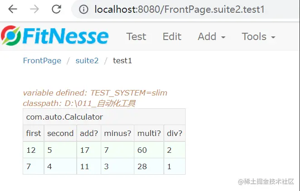
Task: Open the suite2 breadcrumb link
Action: 87,60
